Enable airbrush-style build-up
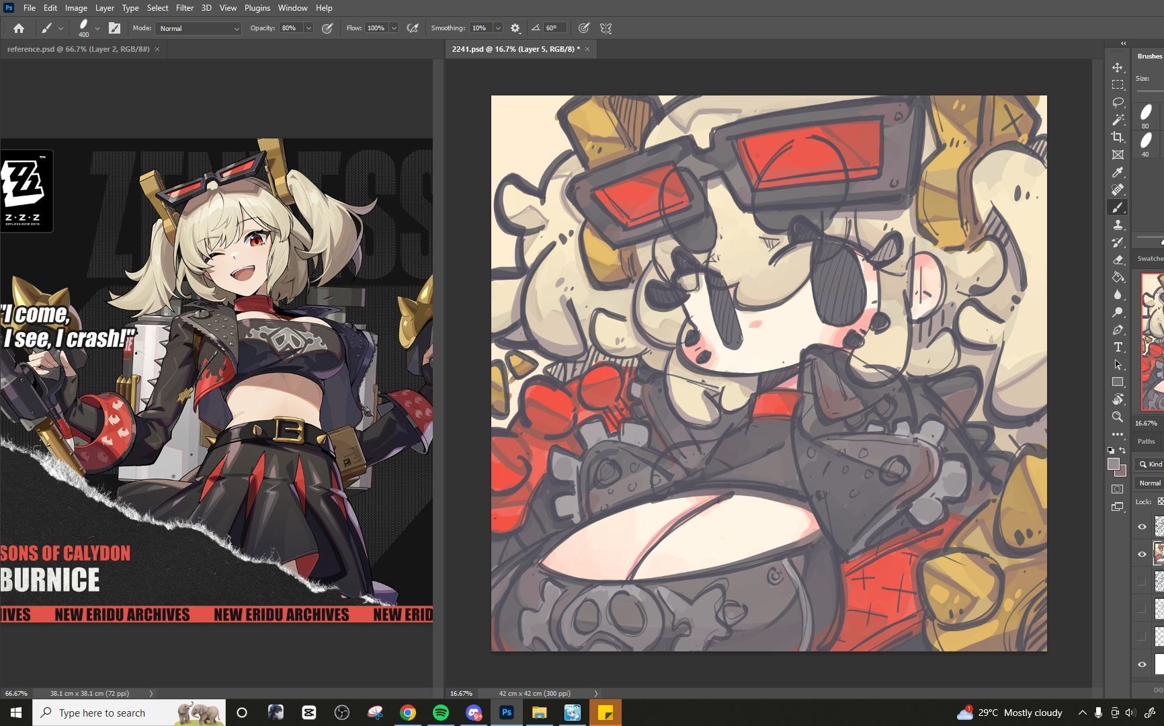The width and height of the screenshot is (1164, 726). tap(413, 28)
